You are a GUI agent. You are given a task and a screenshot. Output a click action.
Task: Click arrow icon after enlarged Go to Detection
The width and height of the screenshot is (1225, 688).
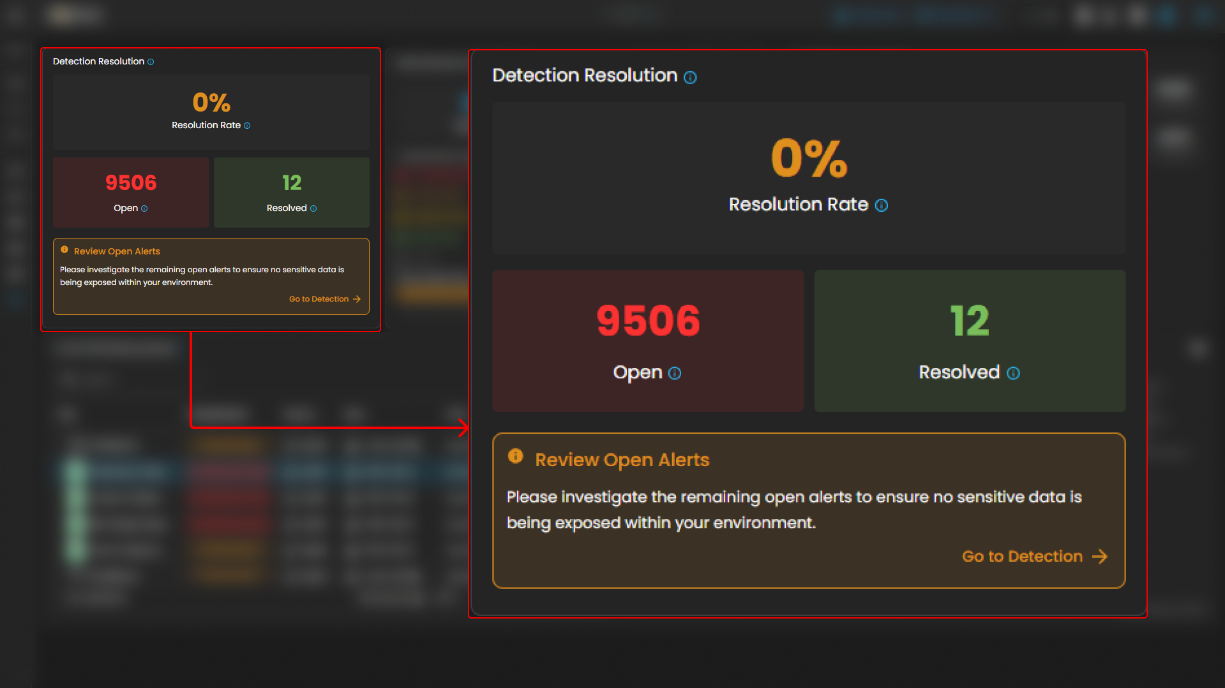pyautogui.click(x=1100, y=557)
